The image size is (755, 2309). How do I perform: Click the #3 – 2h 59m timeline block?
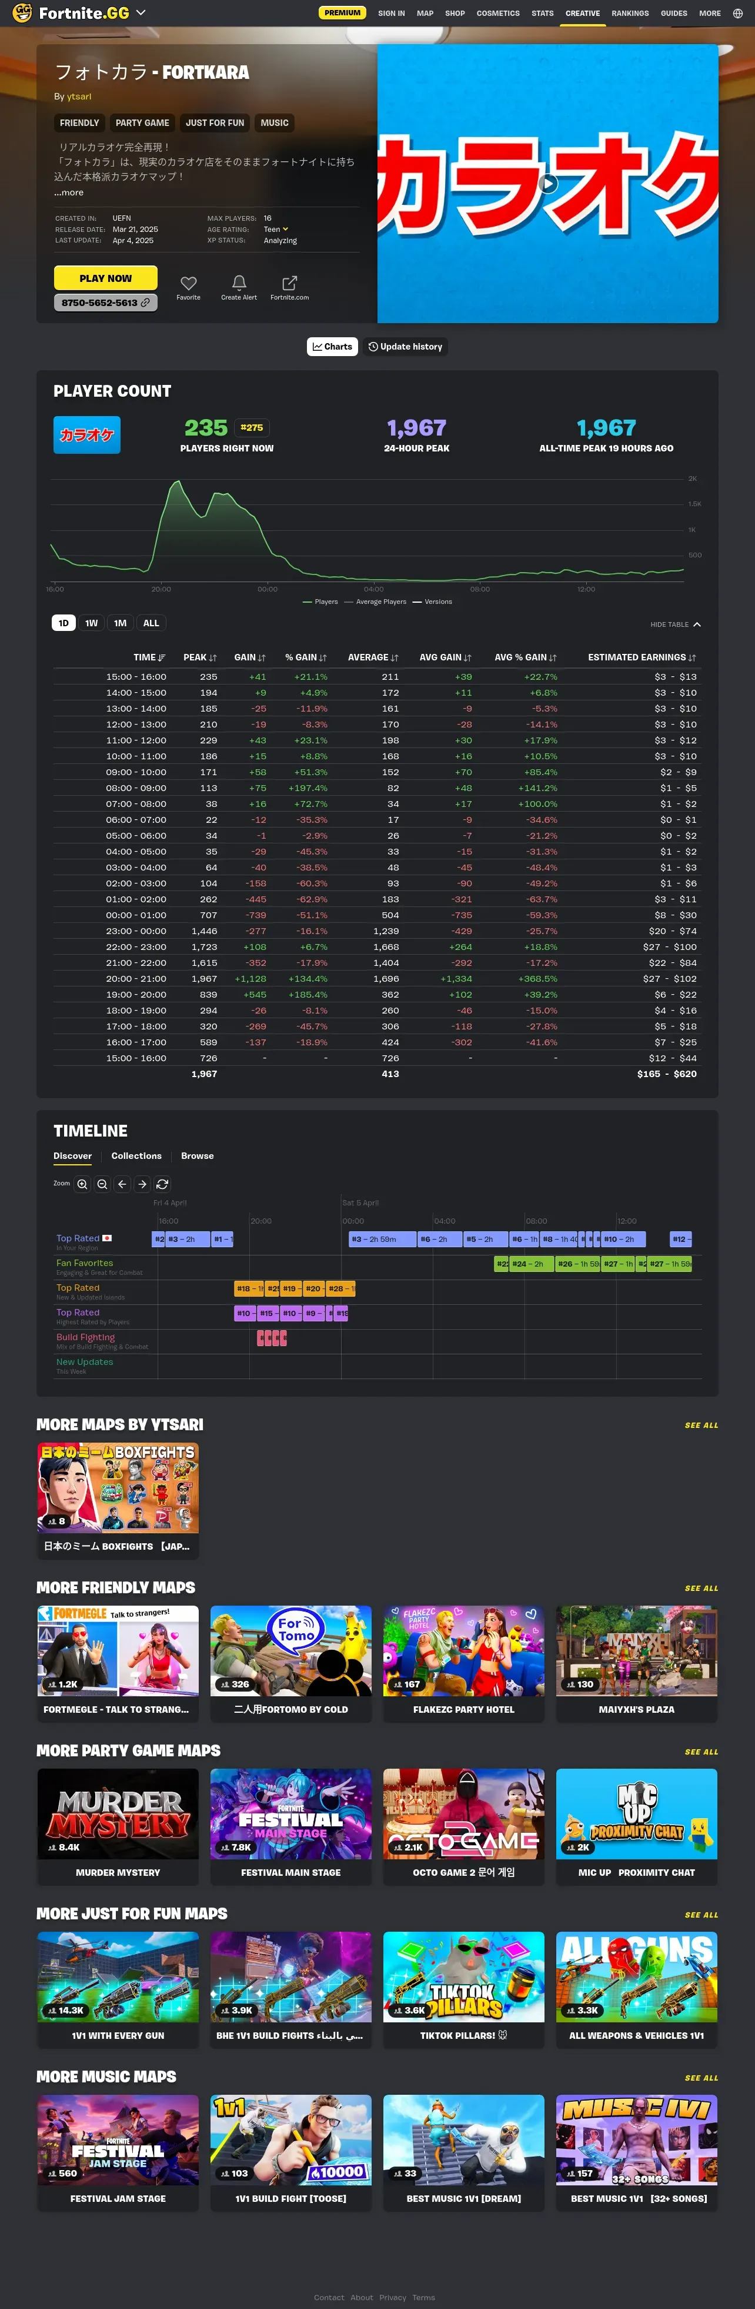pos(382,1240)
